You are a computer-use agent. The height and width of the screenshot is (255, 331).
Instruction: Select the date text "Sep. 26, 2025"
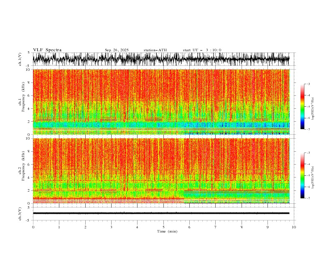click(x=117, y=50)
